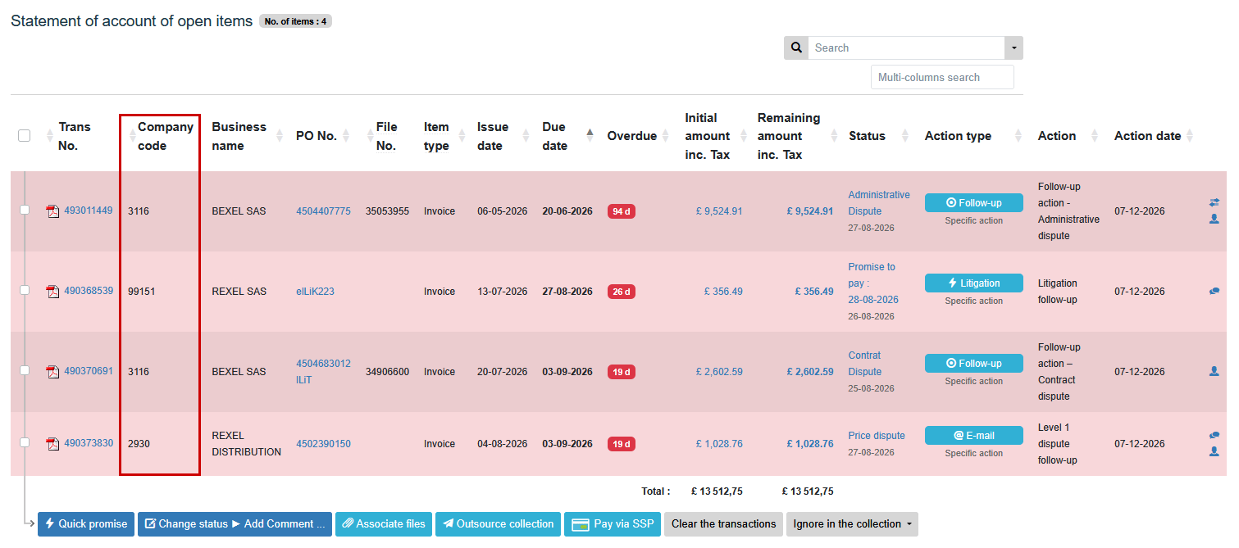
Task: Open the search options dropdown arrow
Action: pyautogui.click(x=1014, y=48)
